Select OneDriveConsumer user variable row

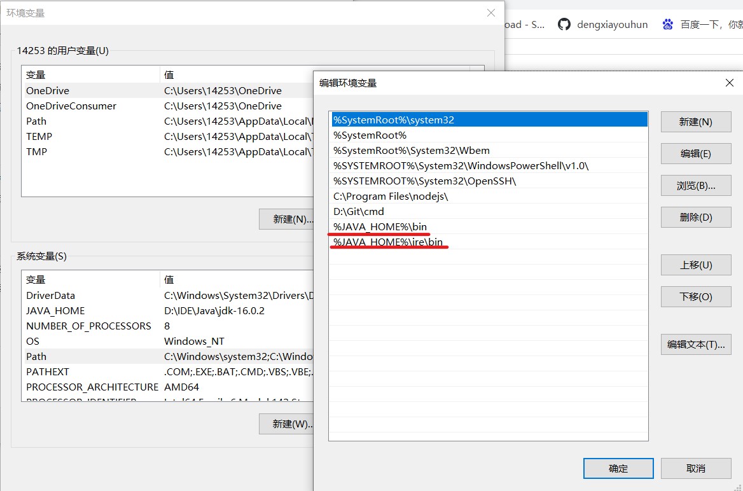168,106
